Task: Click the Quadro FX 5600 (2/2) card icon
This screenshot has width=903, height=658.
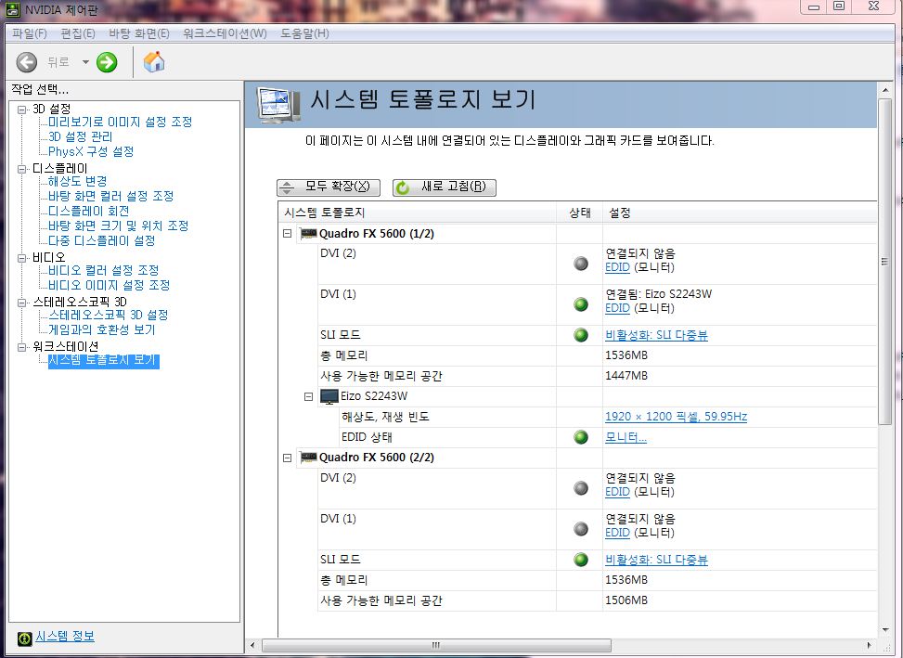Action: [309, 458]
